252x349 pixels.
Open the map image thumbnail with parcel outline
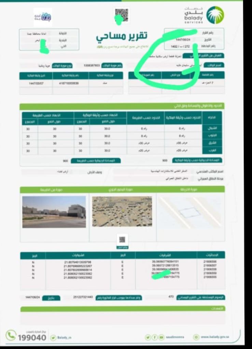click(x=190, y=212)
